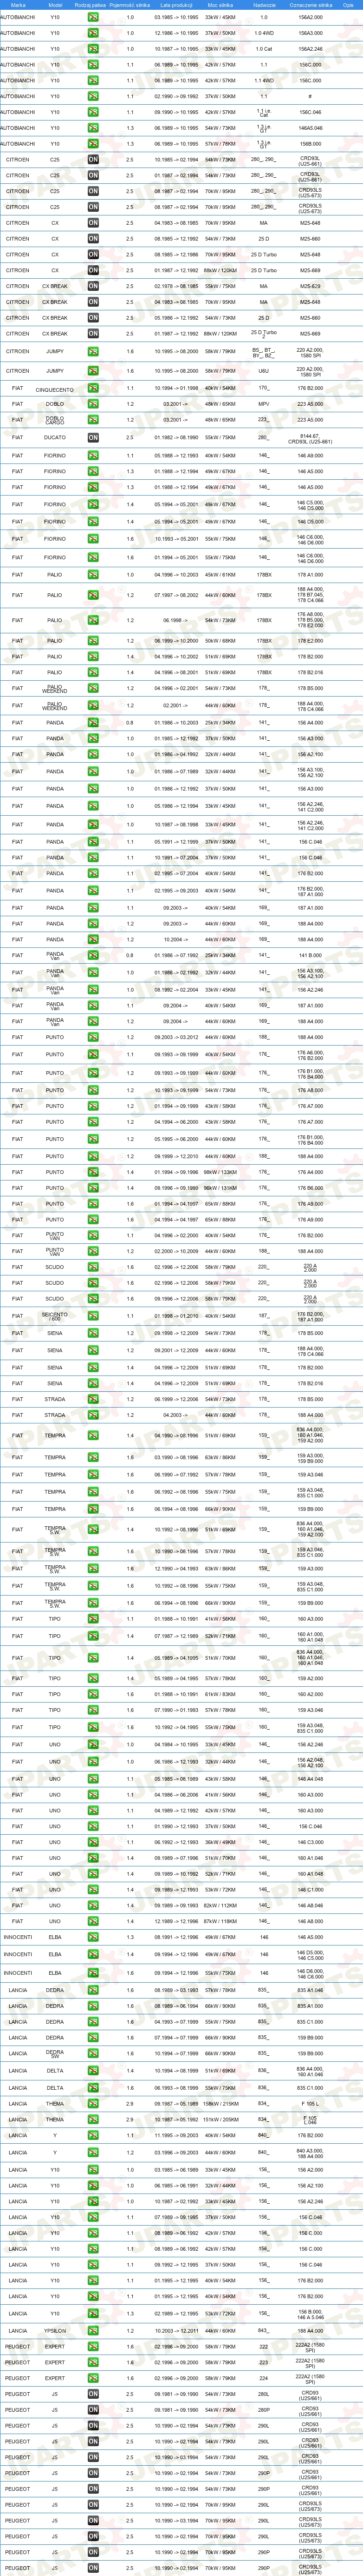Screen dimensions: 363x2576
Task: Click the '222' body cell in the EXPERT row
Action: (x=263, y=2346)
